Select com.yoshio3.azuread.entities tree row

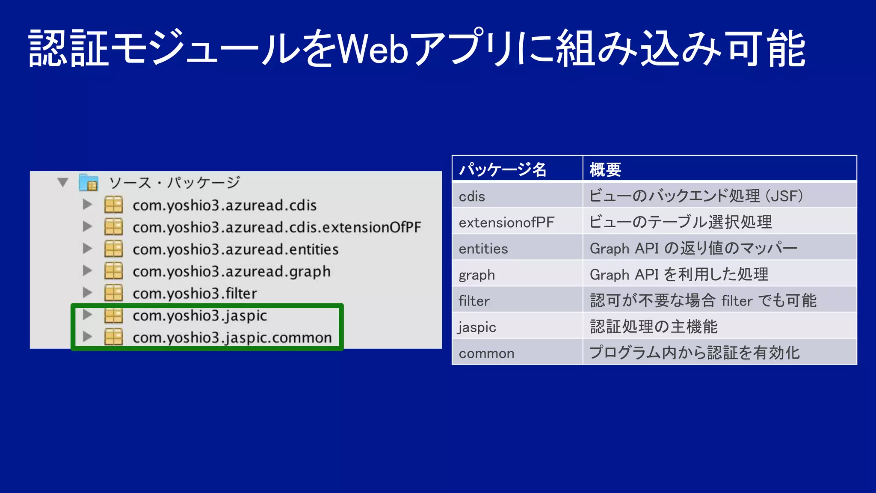point(235,249)
